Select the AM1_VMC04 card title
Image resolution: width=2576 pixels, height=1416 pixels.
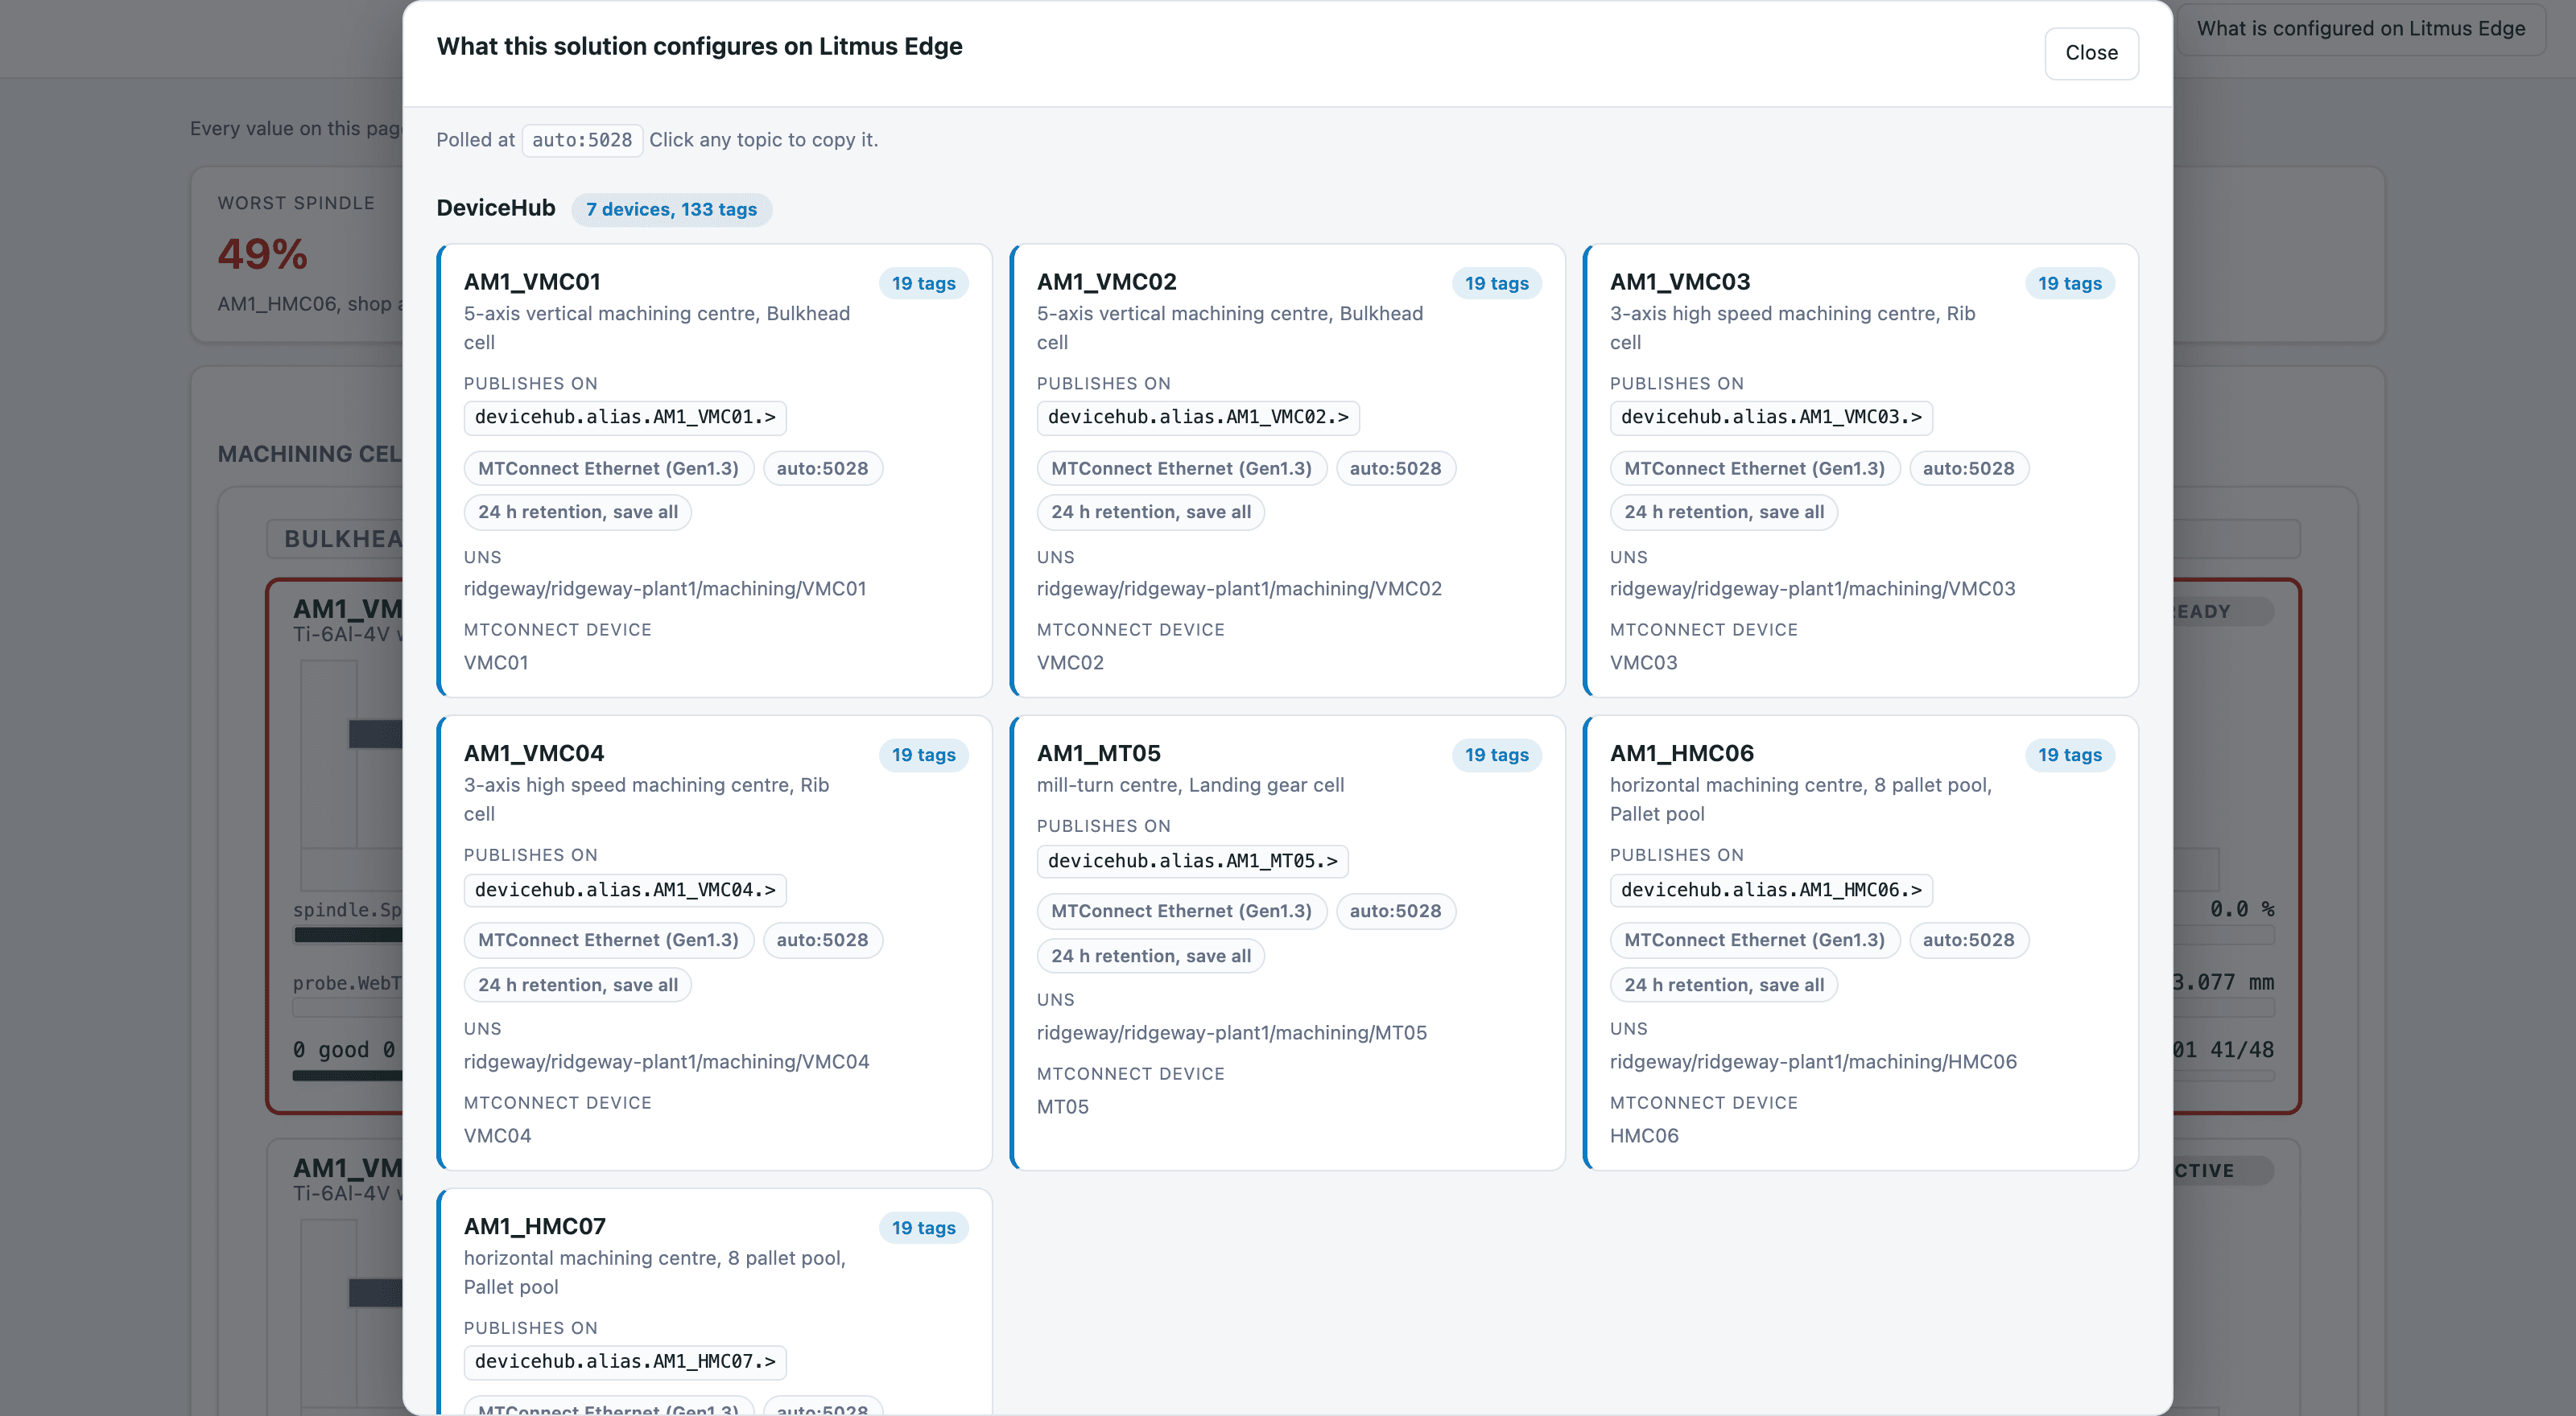(534, 754)
